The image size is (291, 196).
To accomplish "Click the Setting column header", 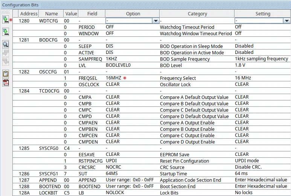I will [x=262, y=14].
